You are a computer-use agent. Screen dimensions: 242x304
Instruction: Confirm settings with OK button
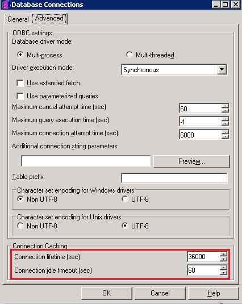tap(107, 293)
